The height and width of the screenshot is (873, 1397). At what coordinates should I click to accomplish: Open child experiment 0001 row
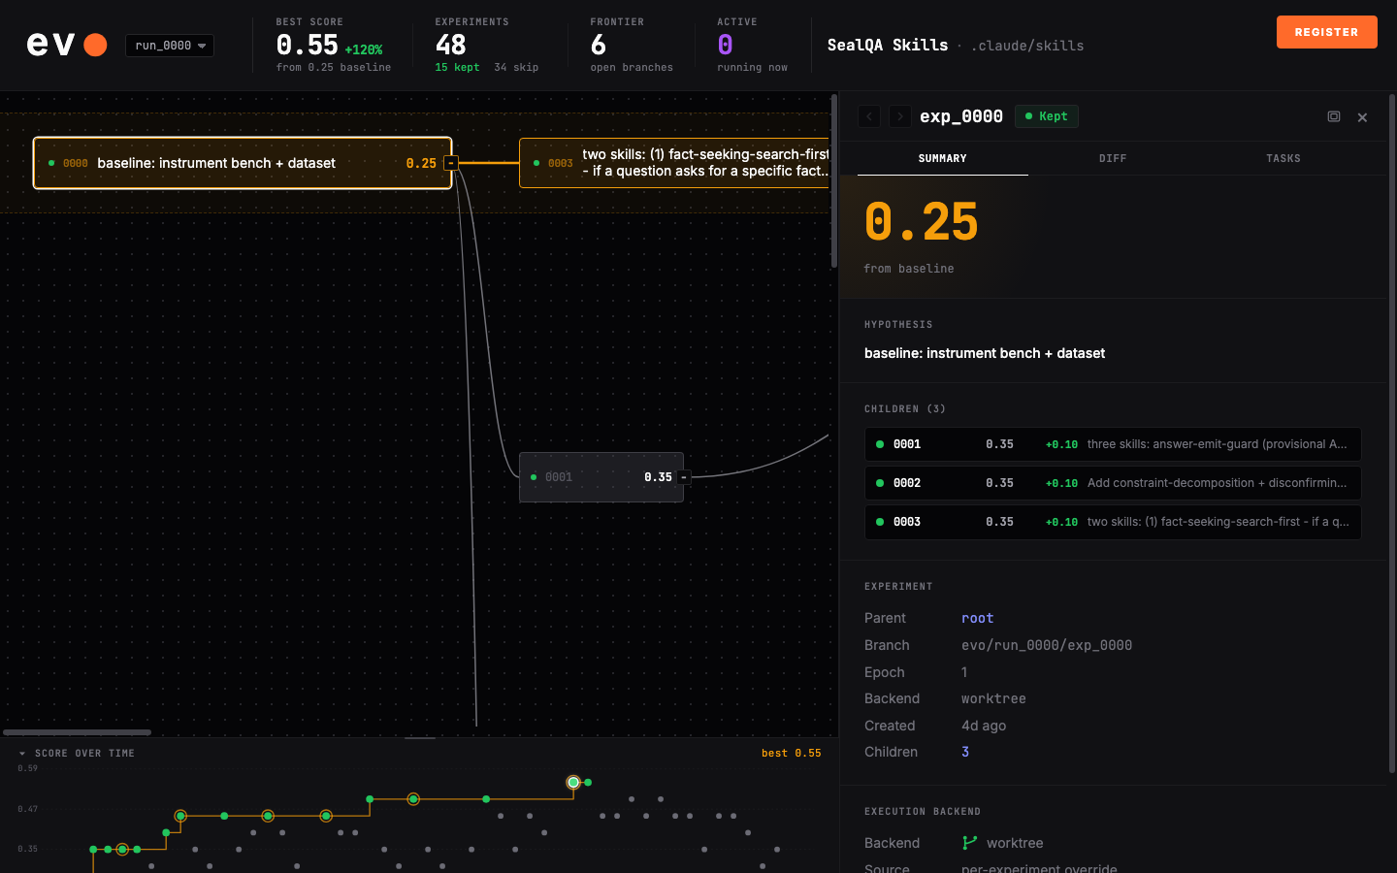click(x=1113, y=444)
